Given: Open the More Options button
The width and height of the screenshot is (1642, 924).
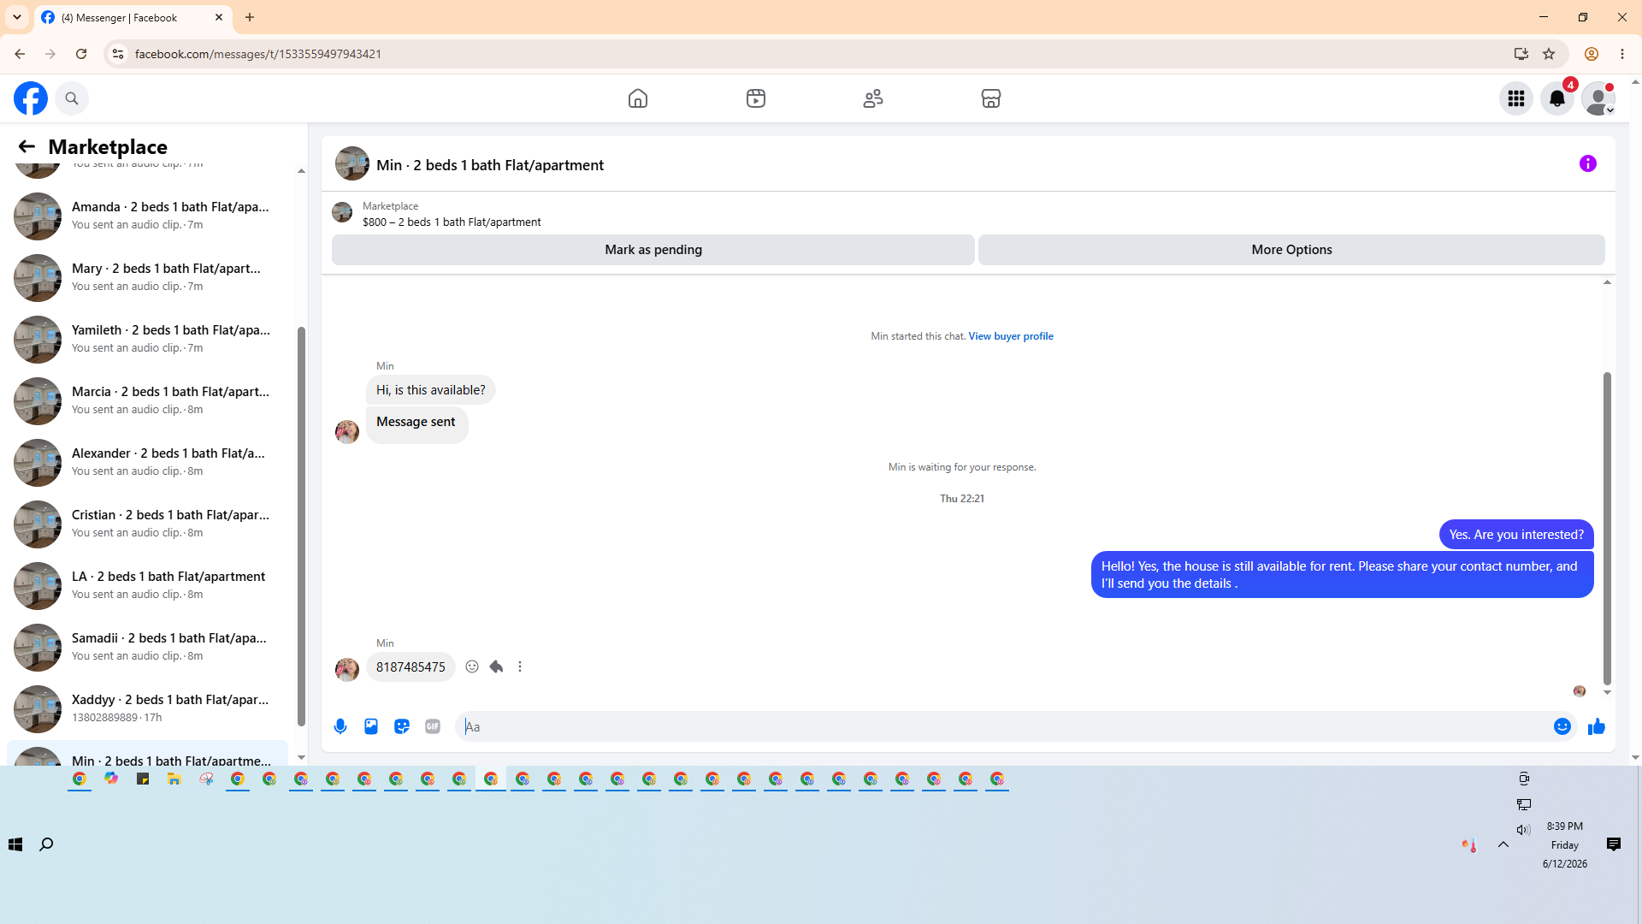Looking at the screenshot, I should coord(1291,250).
